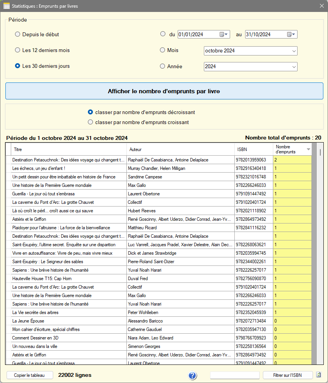
Task: Click ISBN cell 9782021118902
Action: tap(254, 211)
